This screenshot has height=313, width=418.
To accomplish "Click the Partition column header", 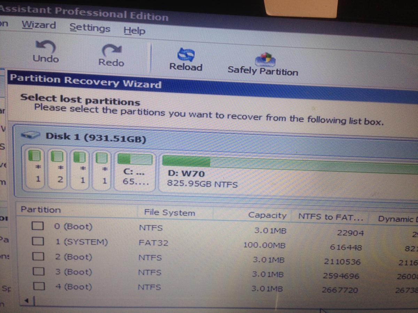I will pos(40,209).
